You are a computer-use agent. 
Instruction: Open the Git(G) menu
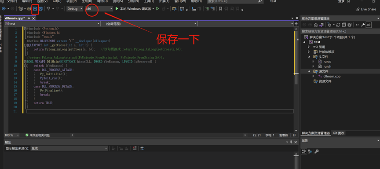point(57,1)
